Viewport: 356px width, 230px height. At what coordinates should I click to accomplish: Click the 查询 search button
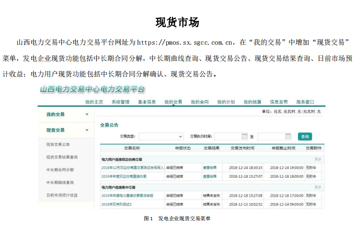tap(305, 136)
